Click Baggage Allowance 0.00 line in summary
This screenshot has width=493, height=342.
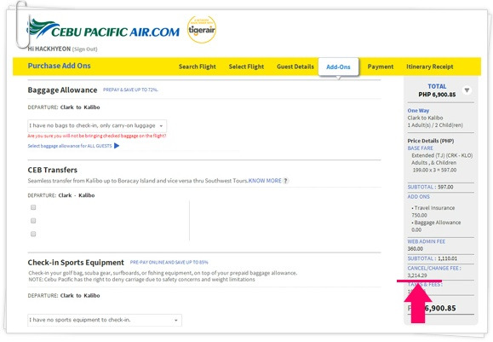point(436,226)
